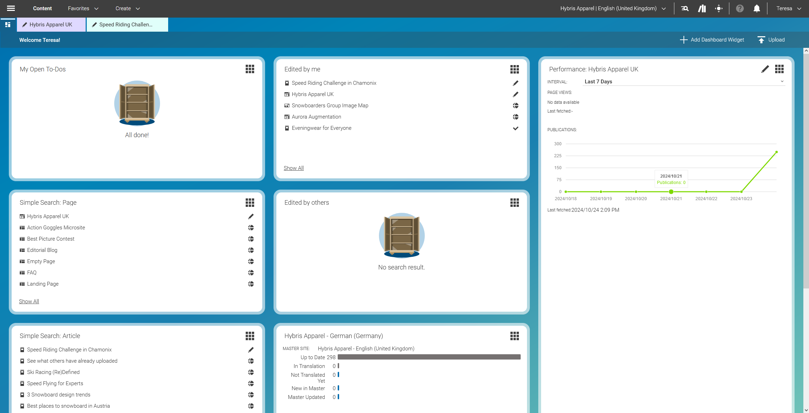The height and width of the screenshot is (413, 809).
Task: Edit Speed Riding Challenge using its pencil icon
Action: coord(516,83)
